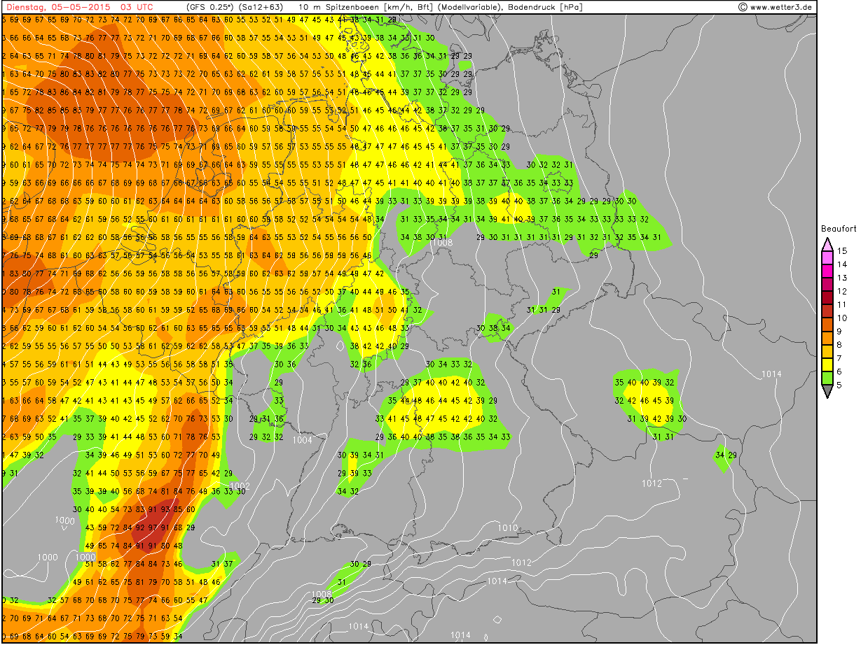Pick legend swatch between 15 and 14

coord(827,257)
